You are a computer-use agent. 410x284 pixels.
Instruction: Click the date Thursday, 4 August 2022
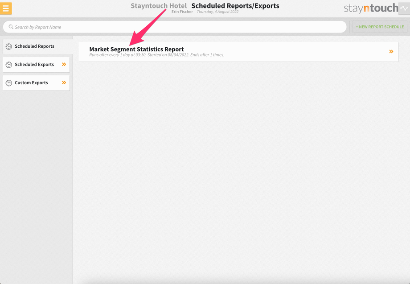tap(217, 12)
